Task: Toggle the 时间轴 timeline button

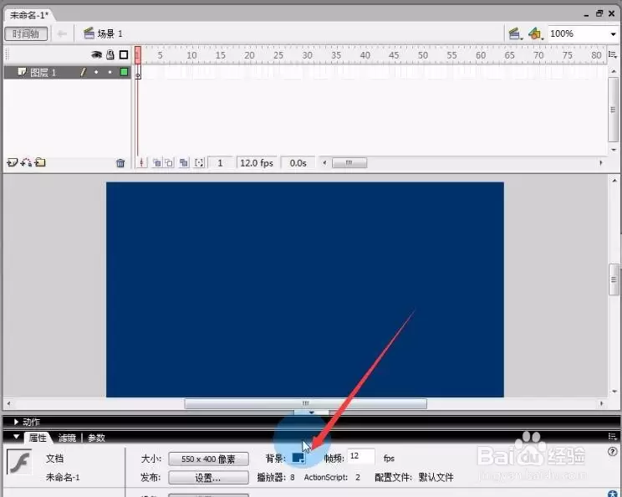Action: [26, 33]
